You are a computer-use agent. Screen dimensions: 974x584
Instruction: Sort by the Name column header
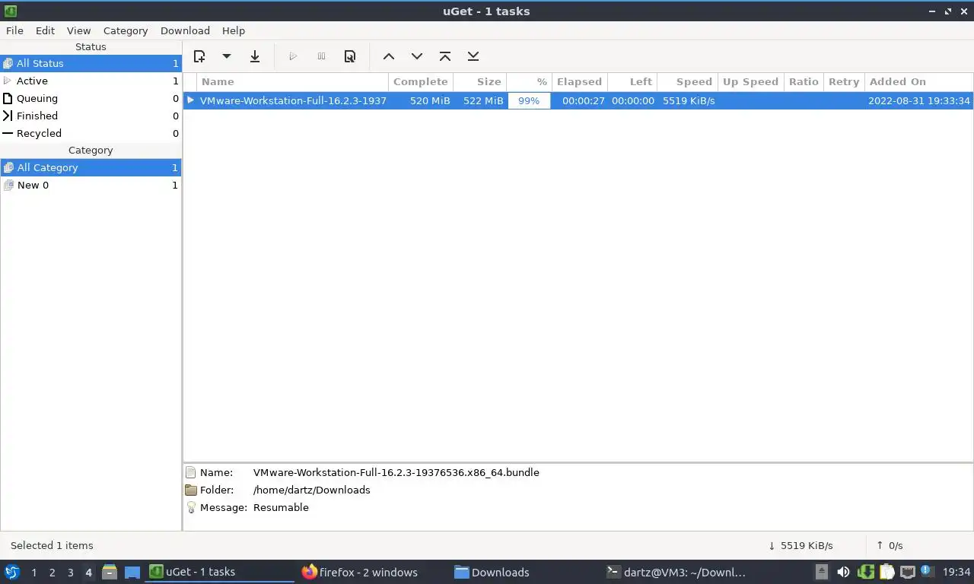click(x=292, y=81)
